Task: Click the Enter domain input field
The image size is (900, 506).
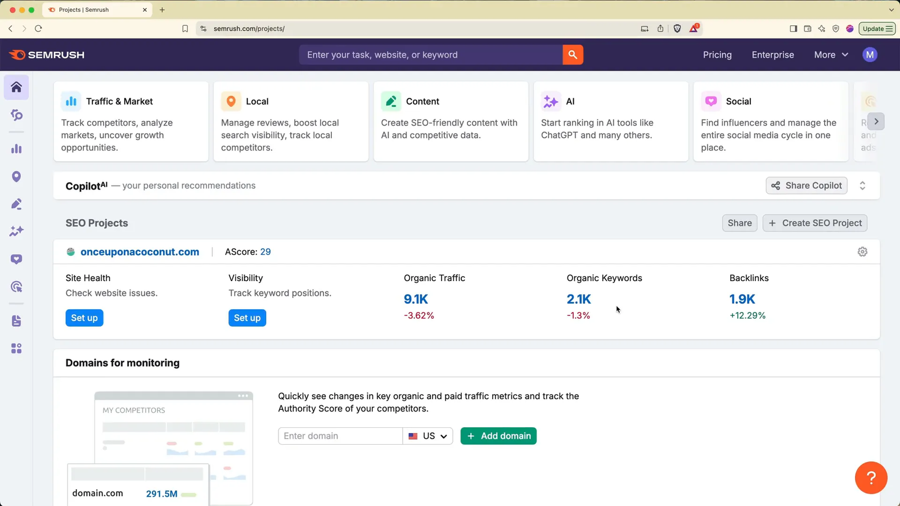Action: click(340, 436)
